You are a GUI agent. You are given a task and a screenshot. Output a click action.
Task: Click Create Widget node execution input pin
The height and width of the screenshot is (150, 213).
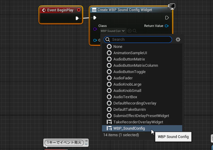pyautogui.click(x=95, y=18)
